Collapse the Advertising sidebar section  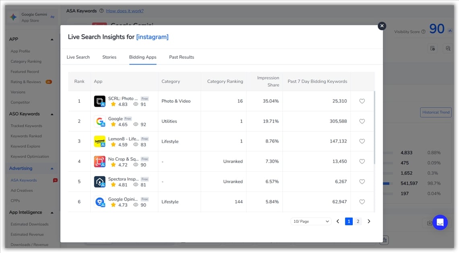52,168
